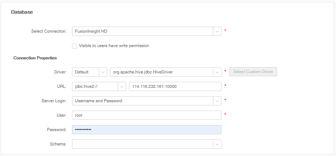The image size is (336, 156).
Task: Click the chevron arrow beside jdbc:hive2:// protocol
Action: (122, 86)
